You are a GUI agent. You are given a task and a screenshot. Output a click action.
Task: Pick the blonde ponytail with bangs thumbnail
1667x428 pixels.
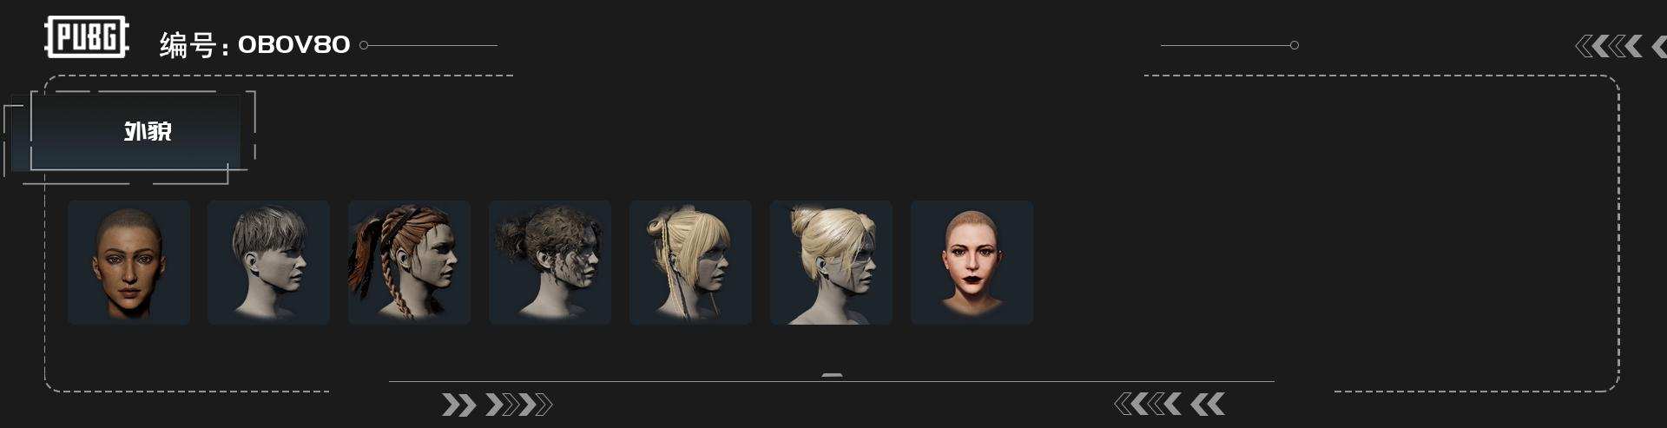pos(690,262)
